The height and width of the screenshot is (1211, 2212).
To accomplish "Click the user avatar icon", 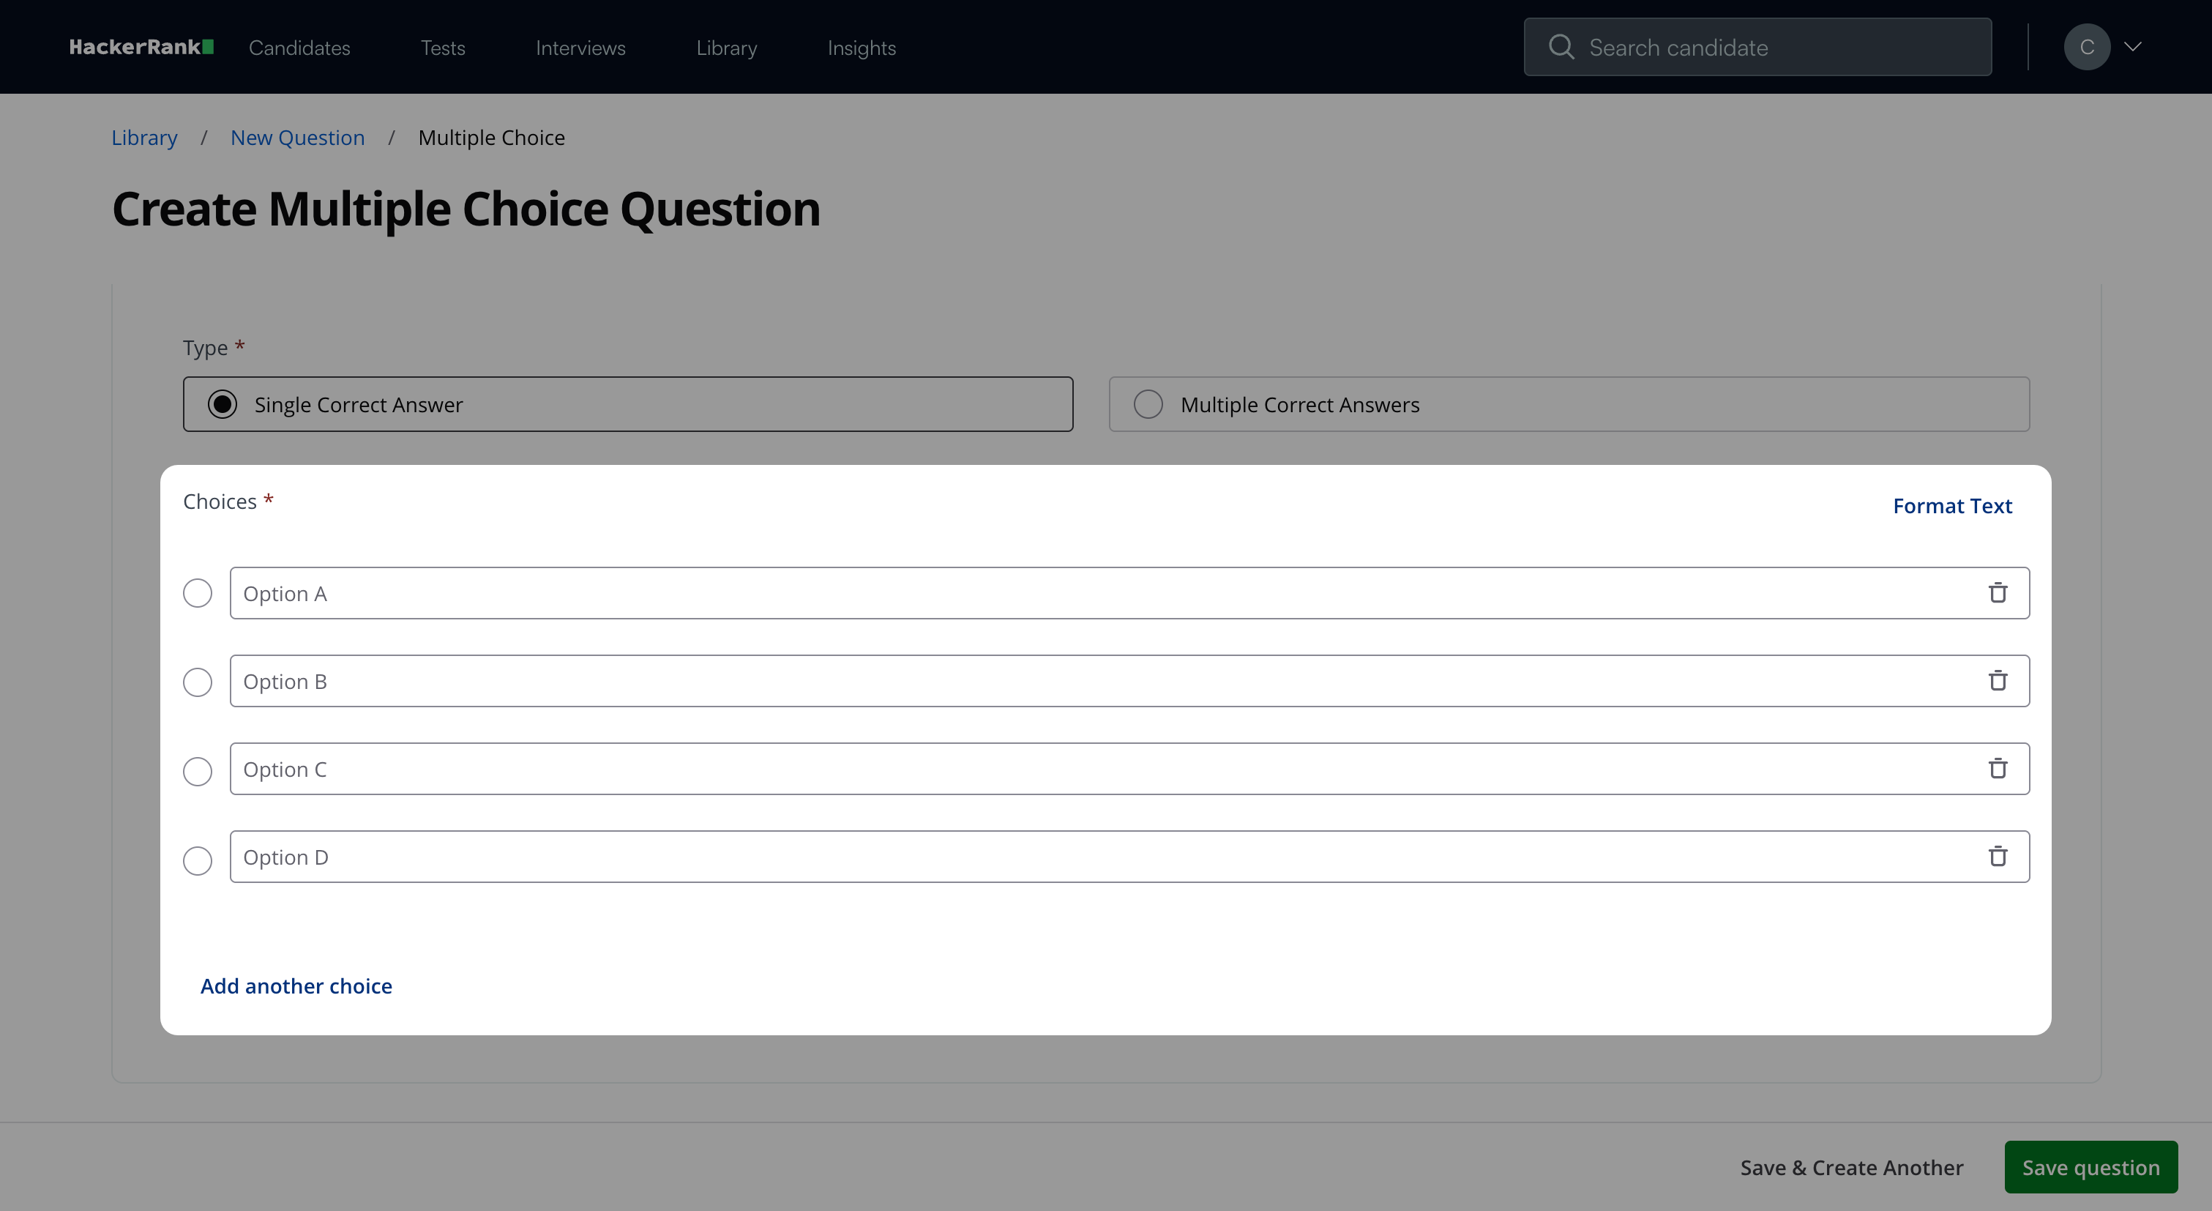I will (x=2087, y=48).
